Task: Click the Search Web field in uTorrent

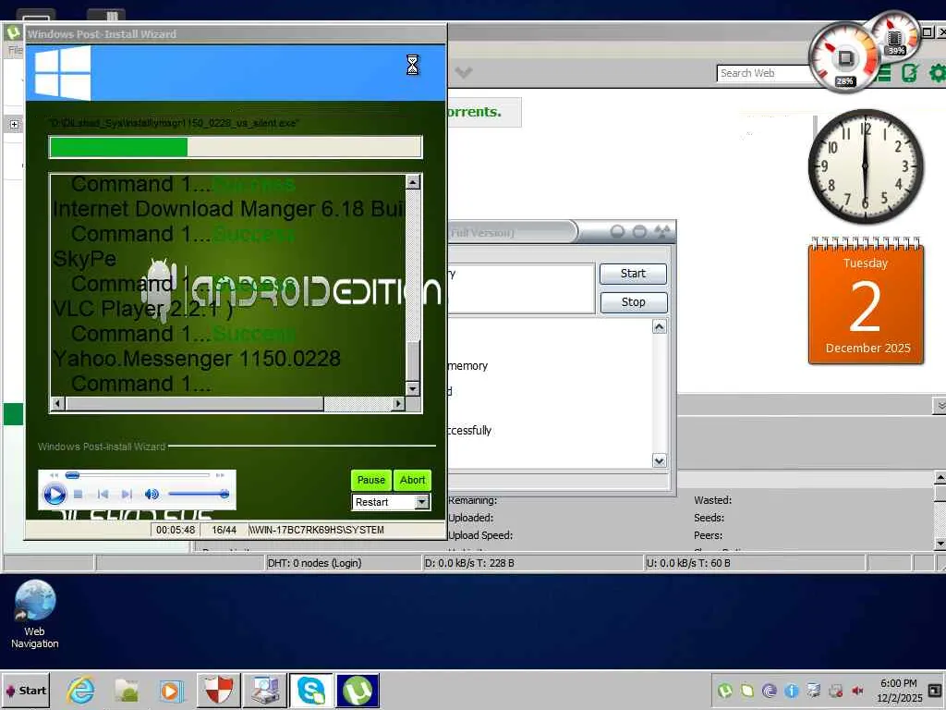Action: (x=763, y=73)
